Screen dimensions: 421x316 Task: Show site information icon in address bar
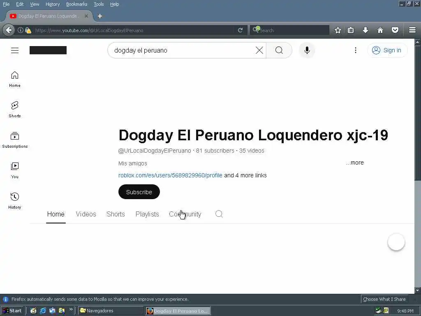tap(21, 30)
